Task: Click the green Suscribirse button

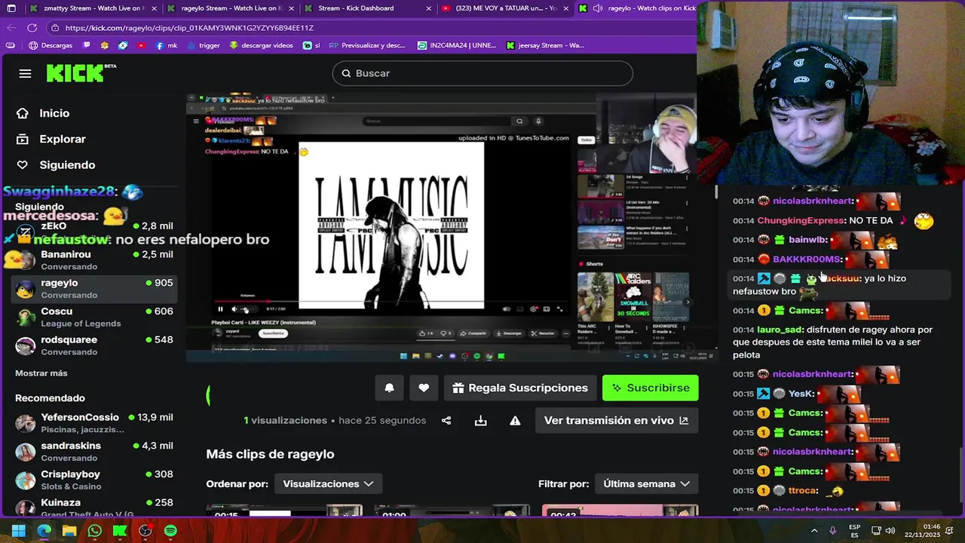Action: (651, 388)
